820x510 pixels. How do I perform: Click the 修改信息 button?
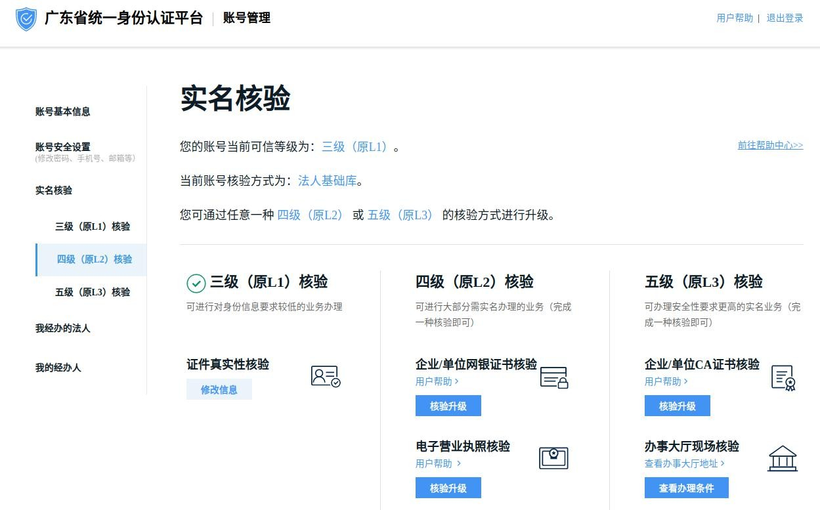(x=219, y=389)
